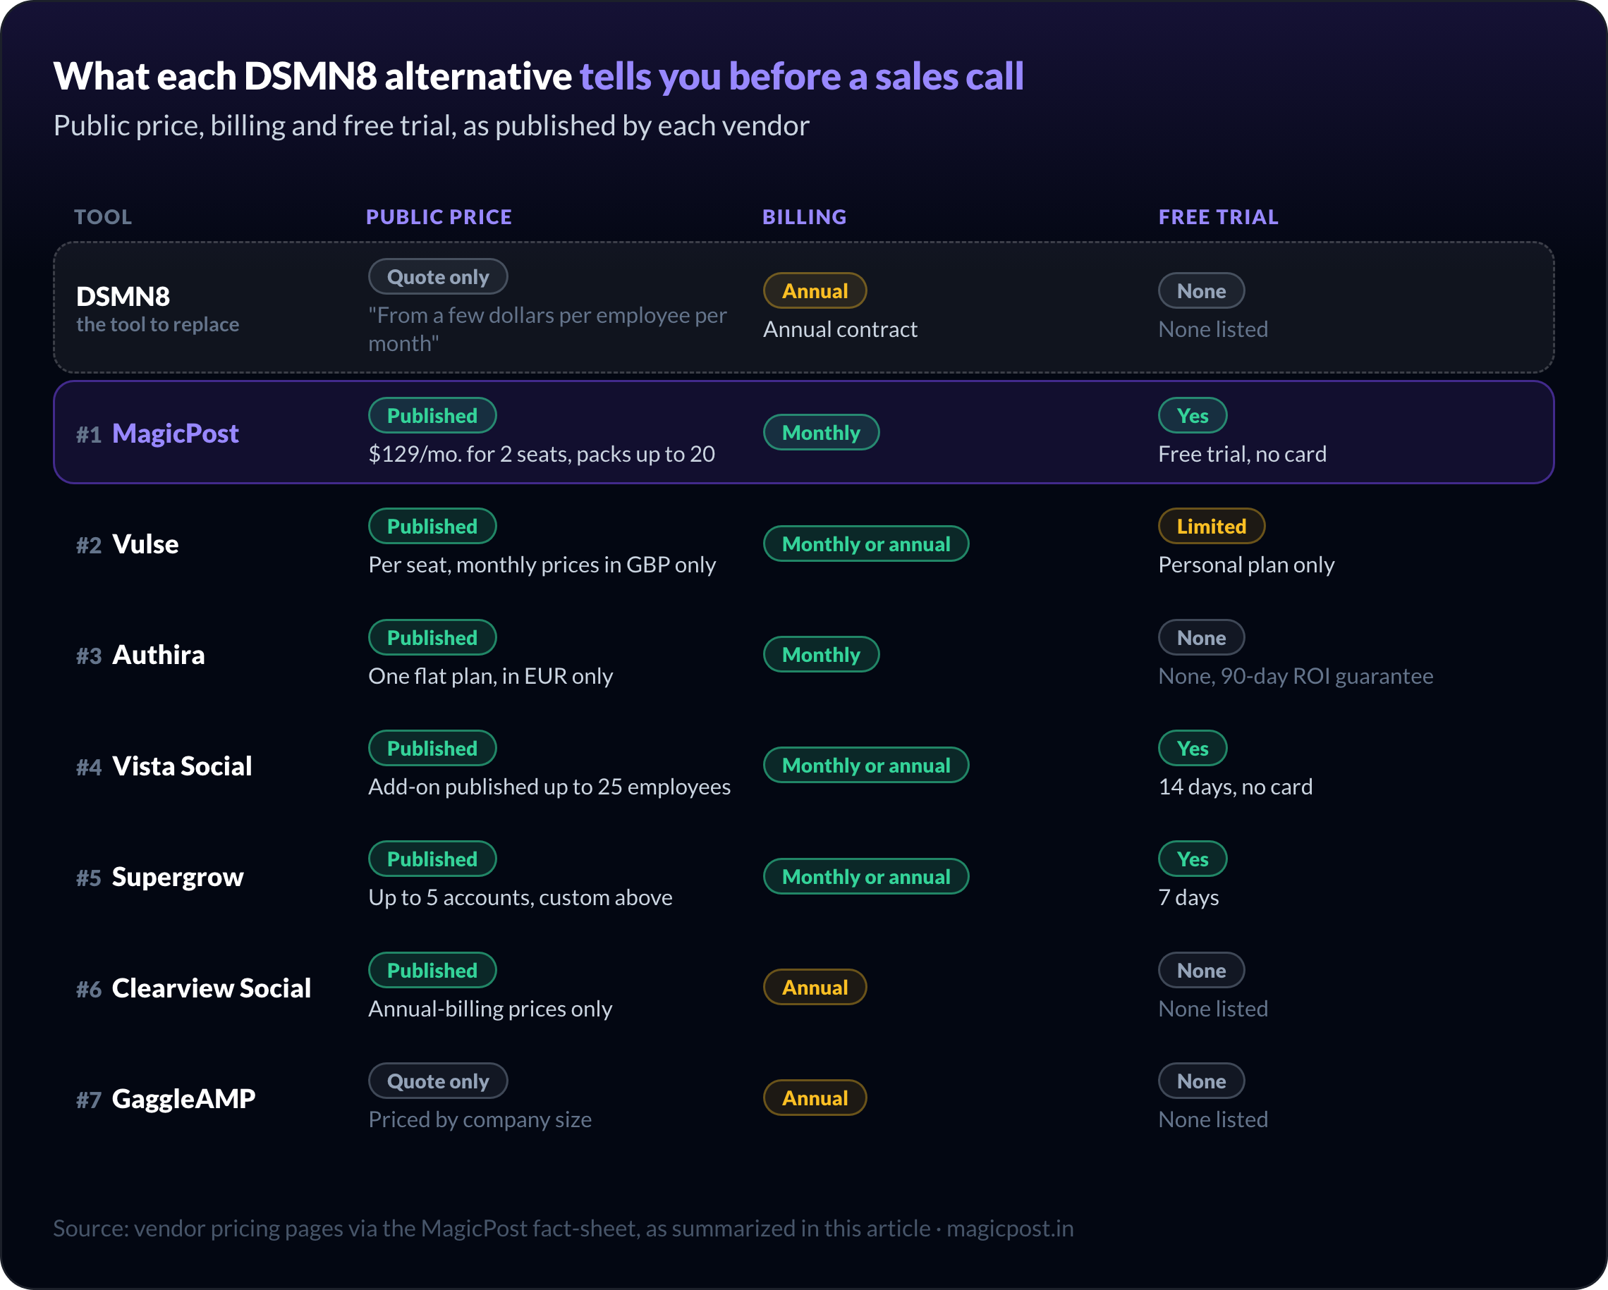The height and width of the screenshot is (1290, 1608).
Task: Select the Clearview Social tool name
Action: (211, 988)
